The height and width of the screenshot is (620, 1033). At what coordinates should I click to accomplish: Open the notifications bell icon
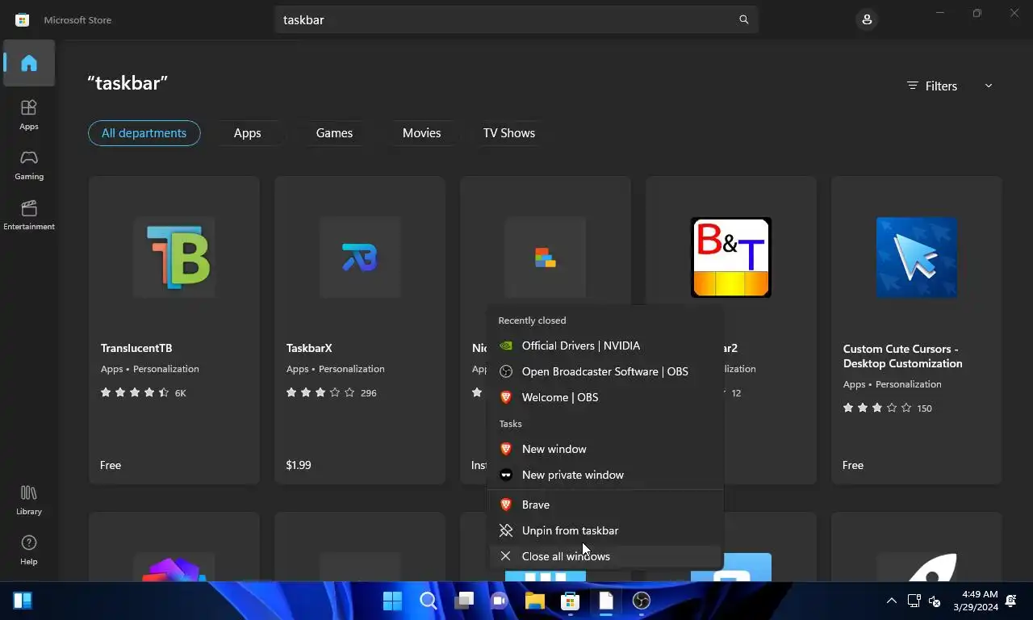1011,601
